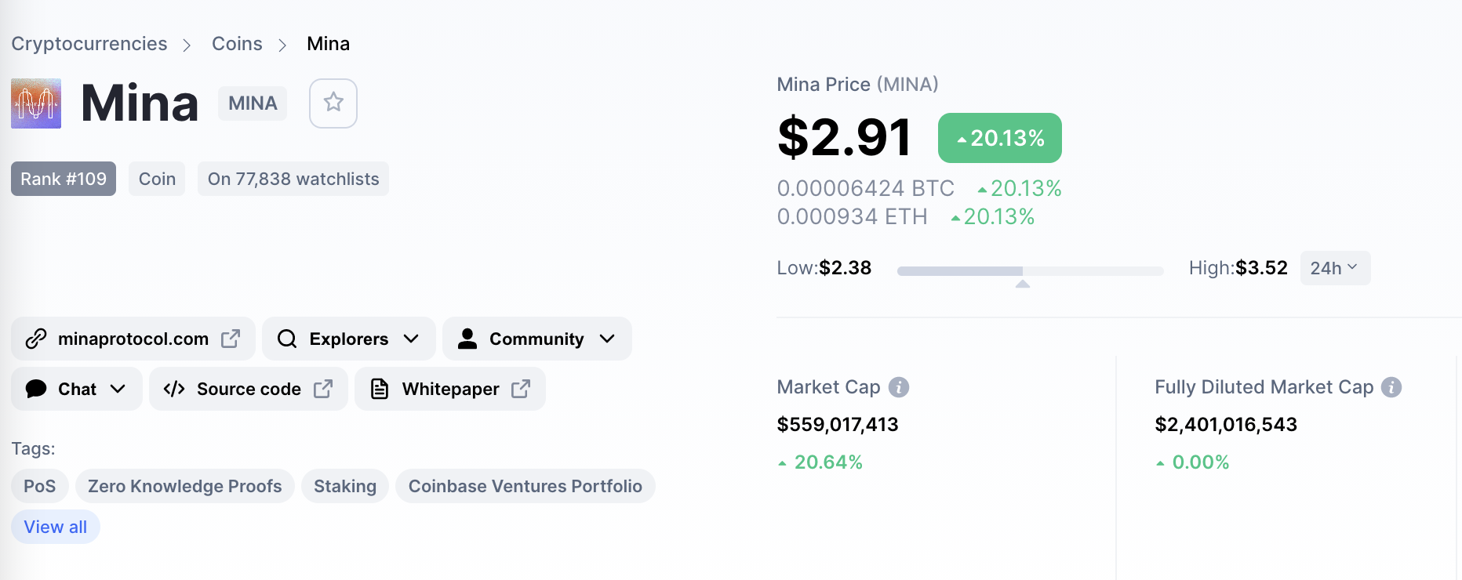1462x580 pixels.
Task: Click the Explorers magnifying glass icon
Action: (x=287, y=339)
